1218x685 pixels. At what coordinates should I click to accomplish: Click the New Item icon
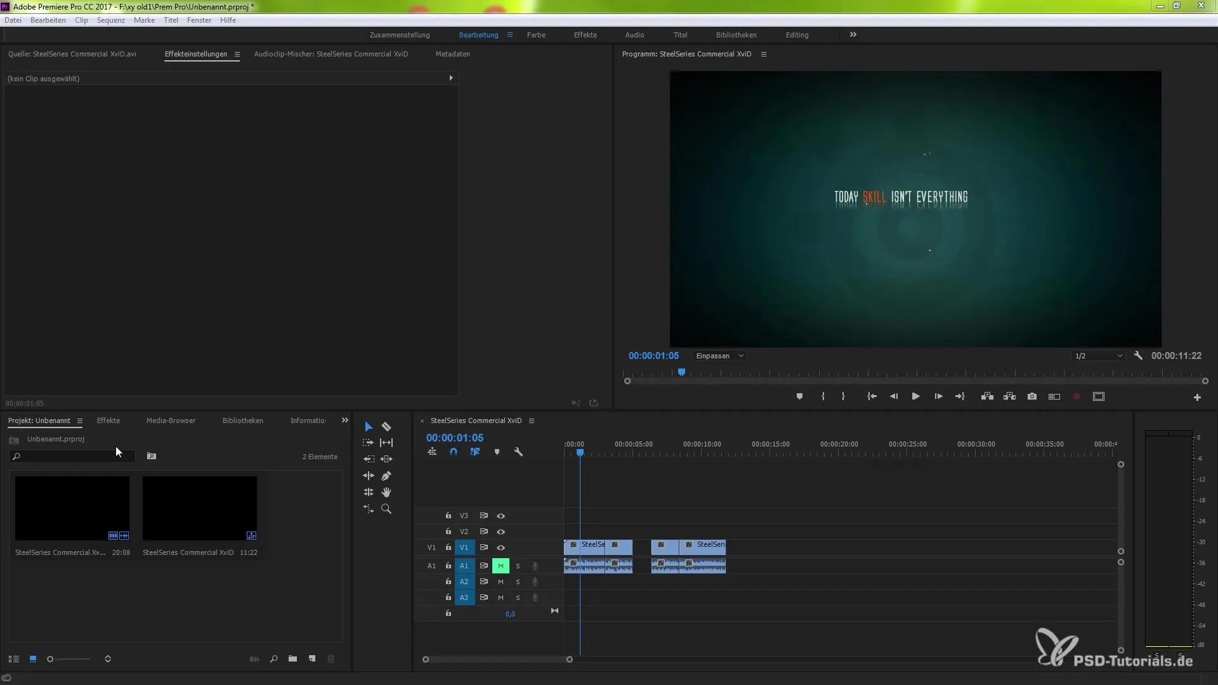312,659
